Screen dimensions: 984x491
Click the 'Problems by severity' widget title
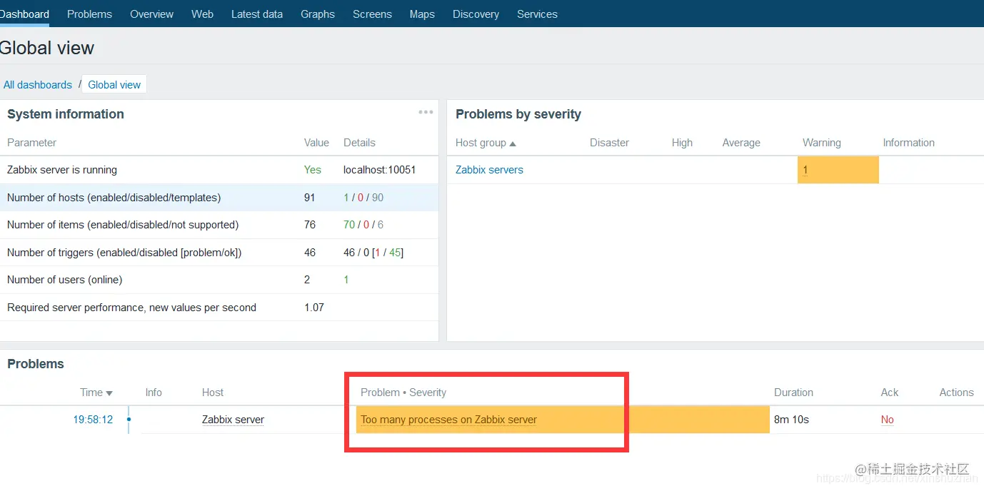click(518, 114)
